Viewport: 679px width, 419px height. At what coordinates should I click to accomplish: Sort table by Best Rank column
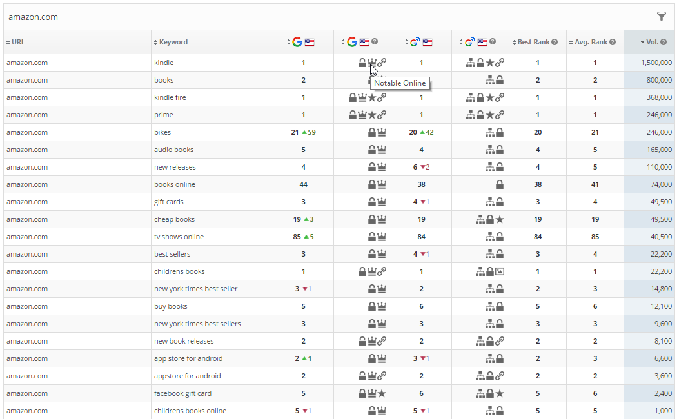531,42
